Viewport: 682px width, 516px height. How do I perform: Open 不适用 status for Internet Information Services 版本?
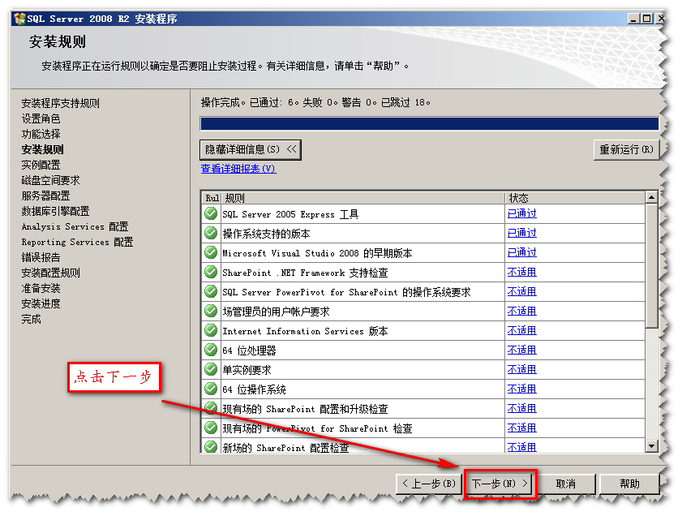tap(522, 331)
